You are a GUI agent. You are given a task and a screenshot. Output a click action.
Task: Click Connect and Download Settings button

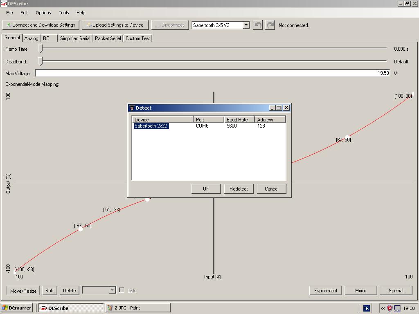click(41, 25)
